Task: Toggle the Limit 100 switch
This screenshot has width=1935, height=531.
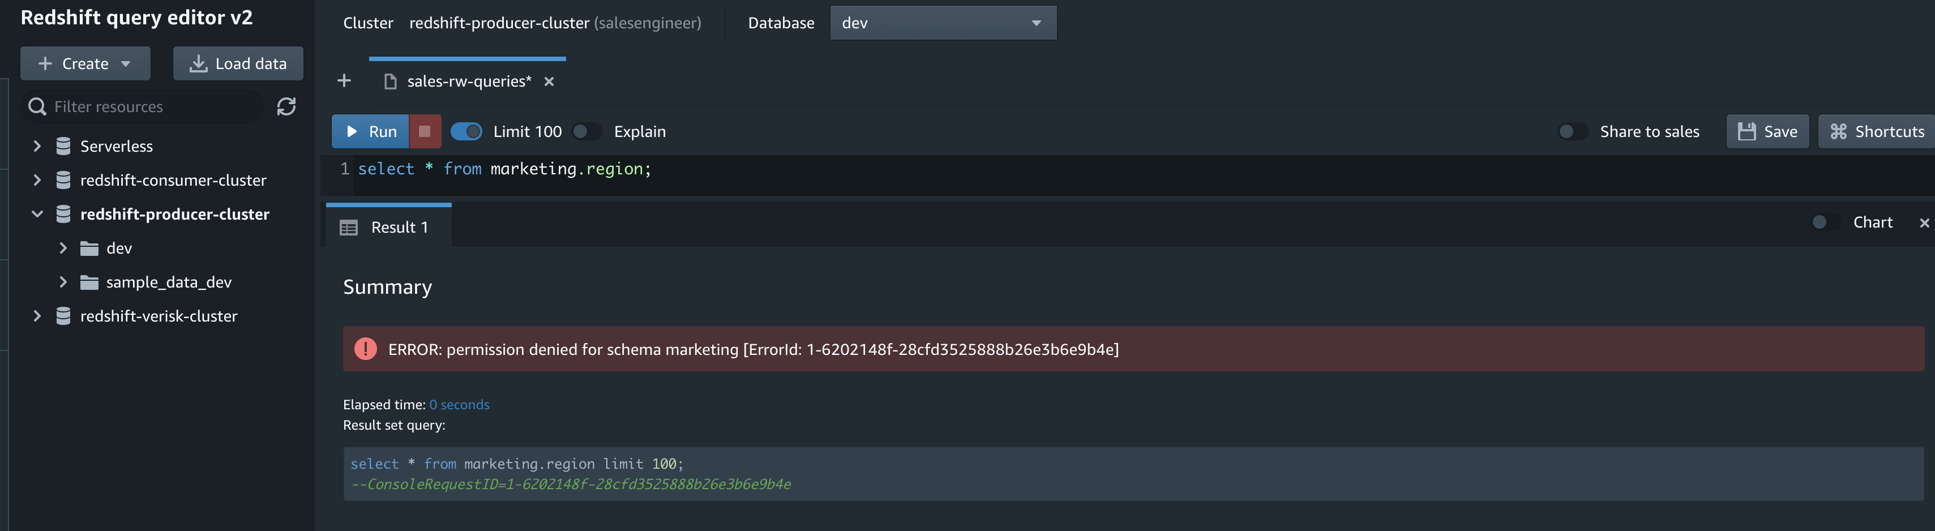Action: click(466, 131)
